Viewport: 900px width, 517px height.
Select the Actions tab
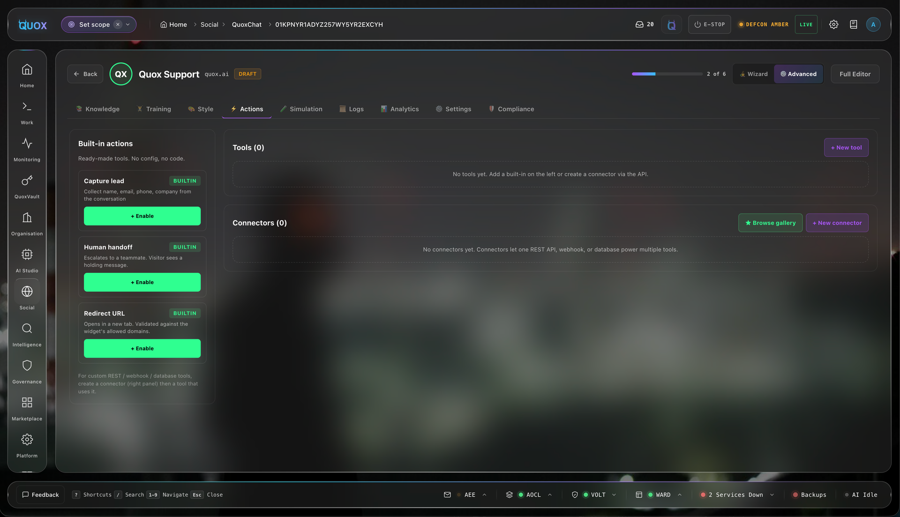[247, 109]
